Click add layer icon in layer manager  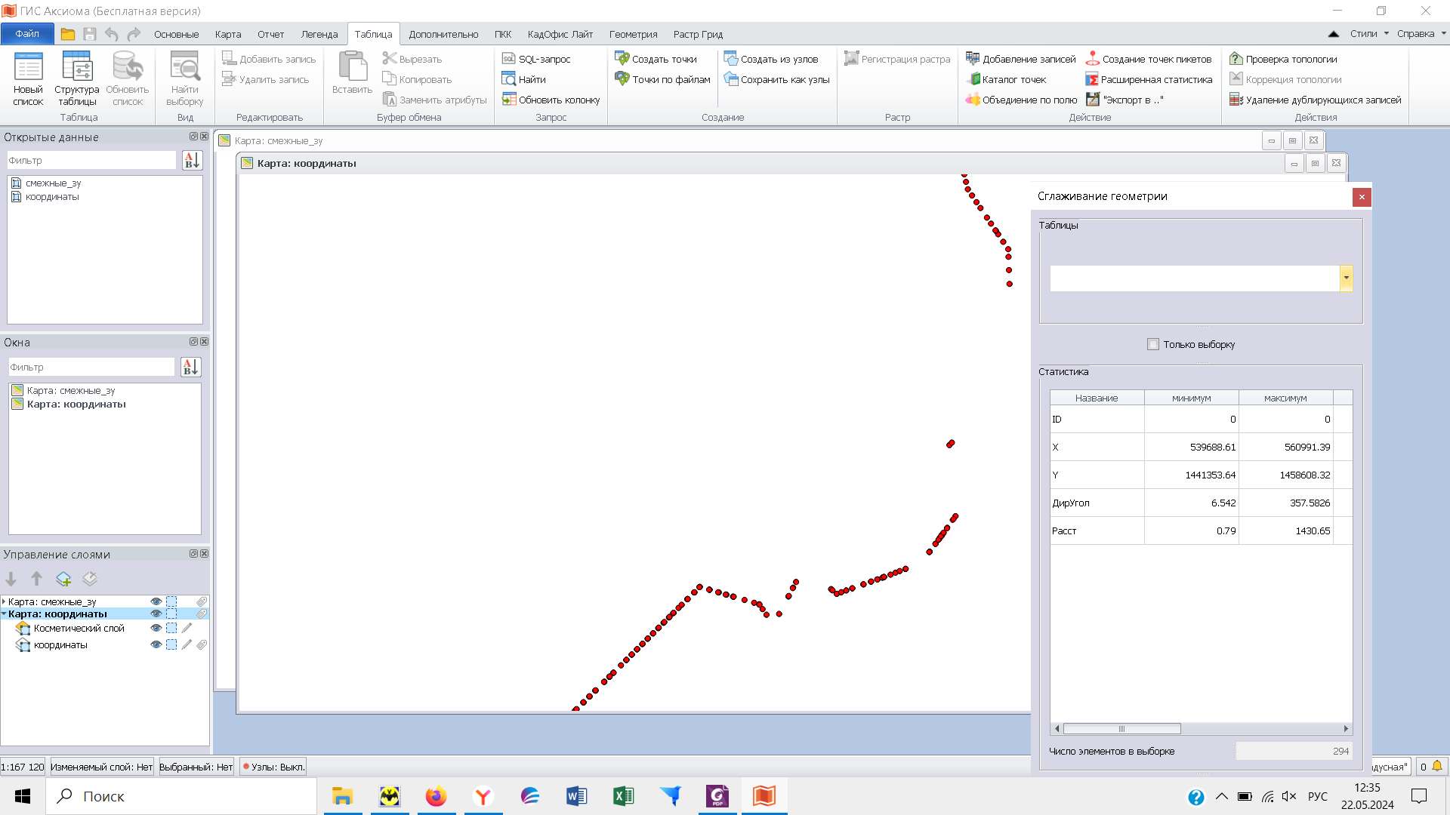[x=63, y=579]
